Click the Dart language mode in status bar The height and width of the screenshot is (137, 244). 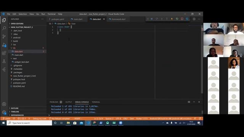coord(132,118)
